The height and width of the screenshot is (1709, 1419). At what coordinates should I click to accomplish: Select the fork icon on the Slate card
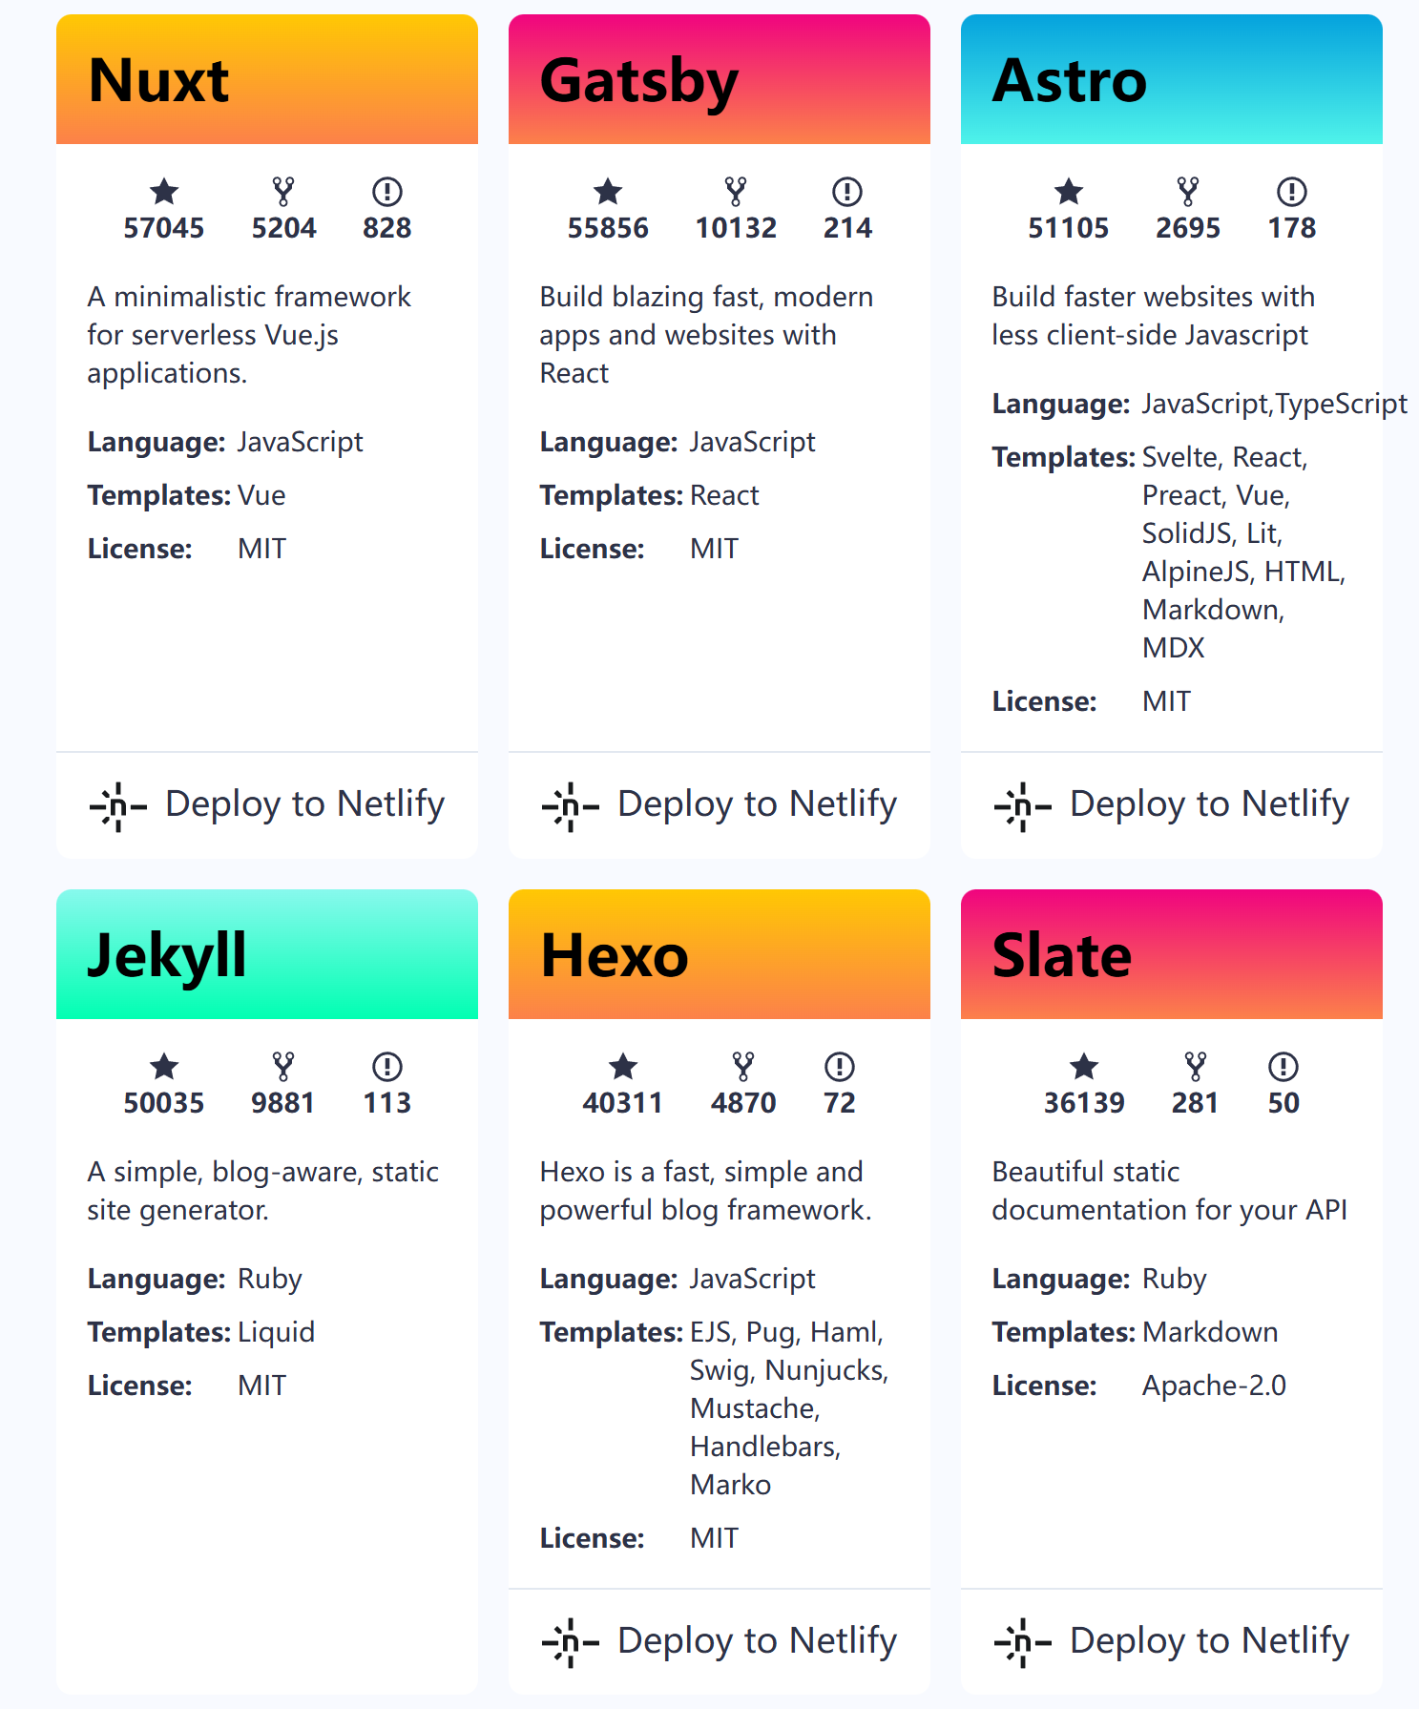(x=1196, y=1067)
